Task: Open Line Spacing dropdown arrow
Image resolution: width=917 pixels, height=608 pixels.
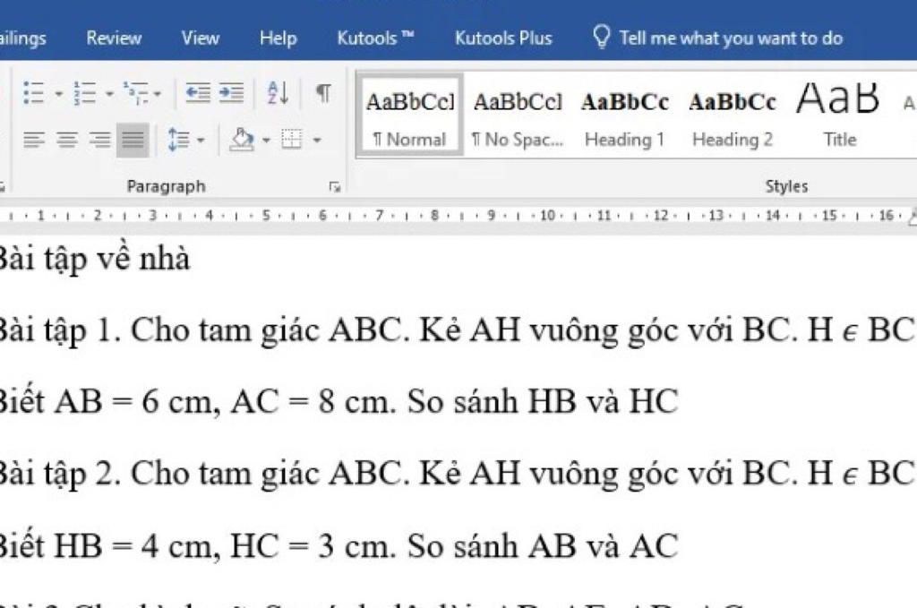Action: [201, 141]
